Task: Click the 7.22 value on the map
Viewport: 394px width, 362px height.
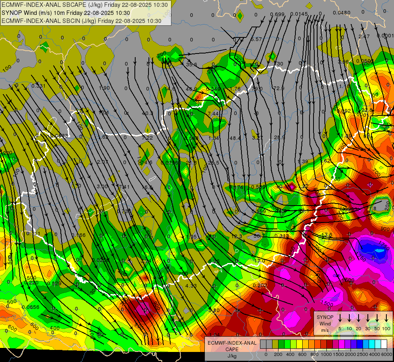Action: click(x=147, y=138)
